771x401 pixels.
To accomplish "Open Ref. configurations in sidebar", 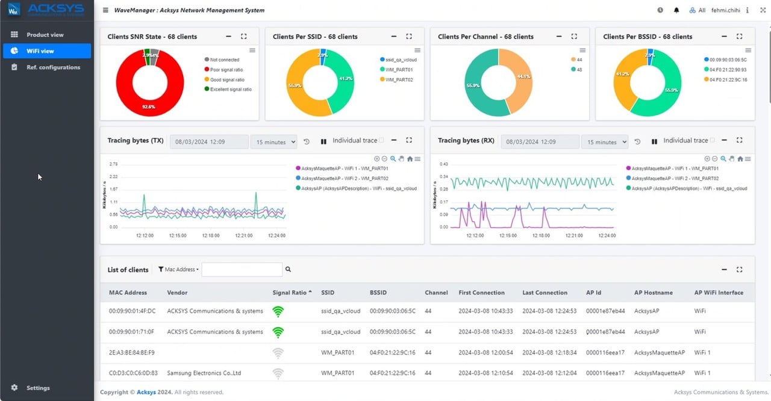I will 53,67.
